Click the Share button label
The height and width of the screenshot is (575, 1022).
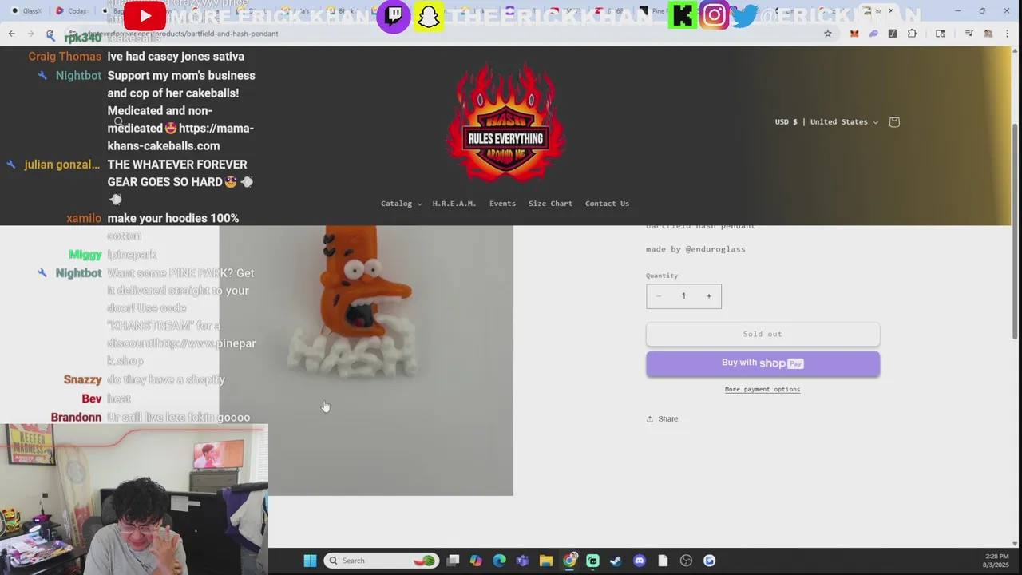pyautogui.click(x=667, y=419)
